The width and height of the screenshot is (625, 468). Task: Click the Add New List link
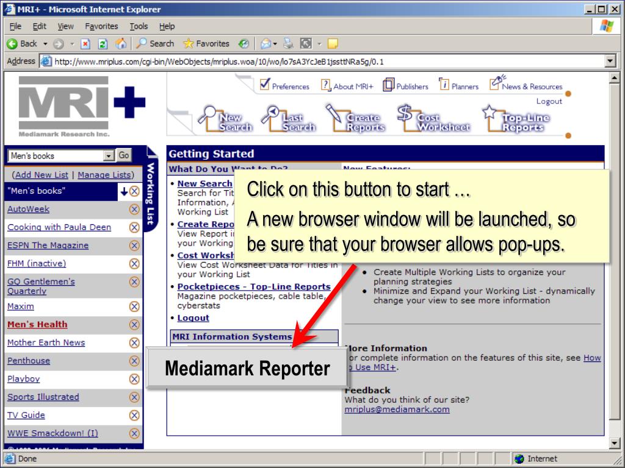(x=42, y=175)
